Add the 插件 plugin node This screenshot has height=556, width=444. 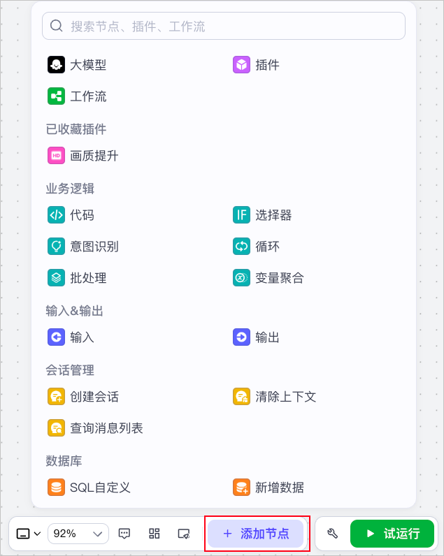[x=256, y=65]
